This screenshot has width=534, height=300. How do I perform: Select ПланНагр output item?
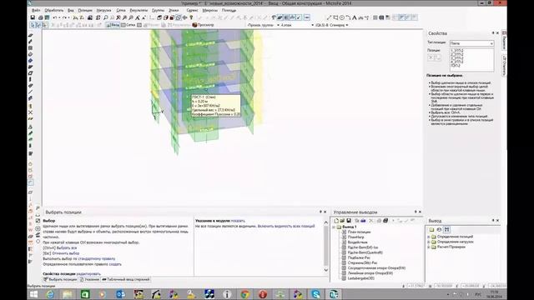[356, 237]
